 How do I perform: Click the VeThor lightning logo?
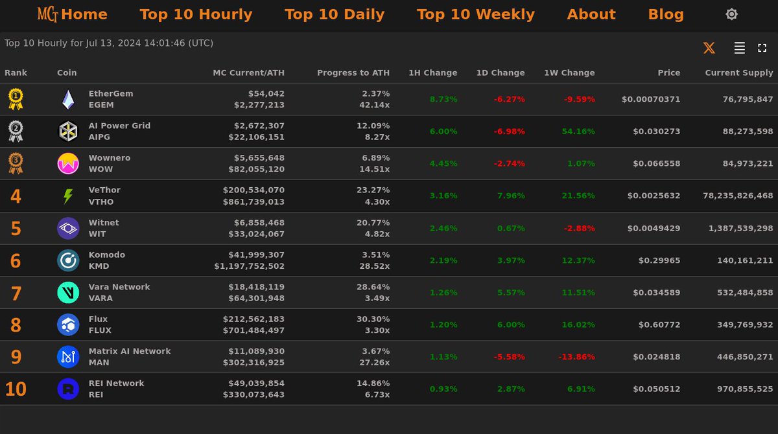coord(68,196)
